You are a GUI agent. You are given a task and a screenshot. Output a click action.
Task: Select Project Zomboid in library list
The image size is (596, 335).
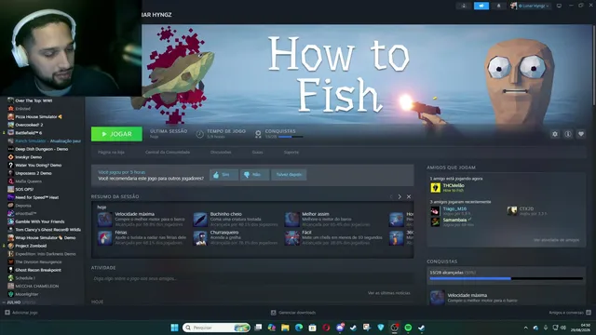click(31, 246)
